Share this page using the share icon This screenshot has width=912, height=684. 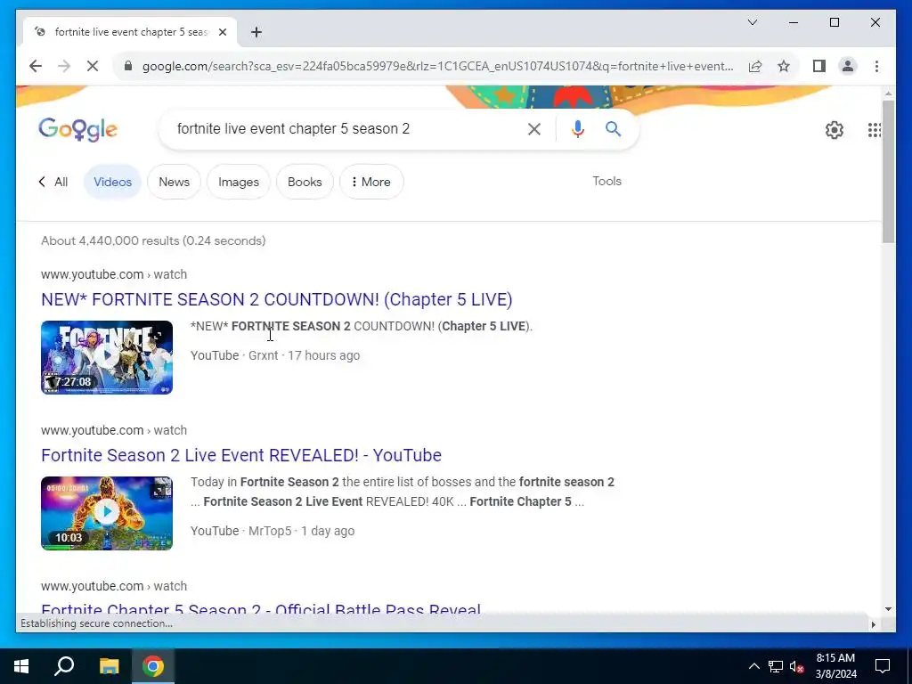coord(755,66)
